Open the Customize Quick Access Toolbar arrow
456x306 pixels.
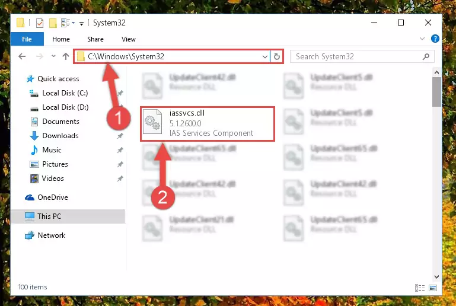coord(81,23)
